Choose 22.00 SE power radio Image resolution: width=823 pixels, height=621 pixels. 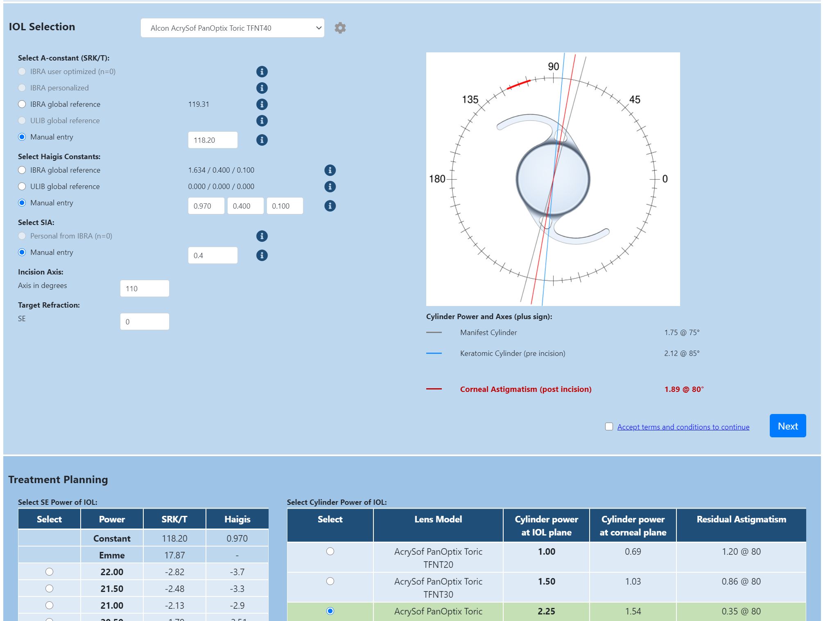click(x=50, y=571)
